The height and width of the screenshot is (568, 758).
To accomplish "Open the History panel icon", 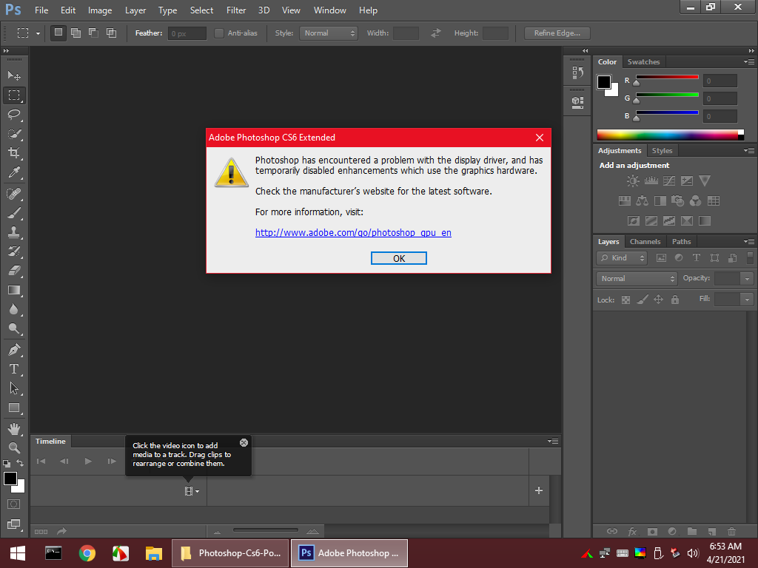I will [577, 73].
